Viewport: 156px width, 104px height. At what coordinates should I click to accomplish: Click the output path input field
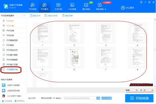(x=80, y=98)
